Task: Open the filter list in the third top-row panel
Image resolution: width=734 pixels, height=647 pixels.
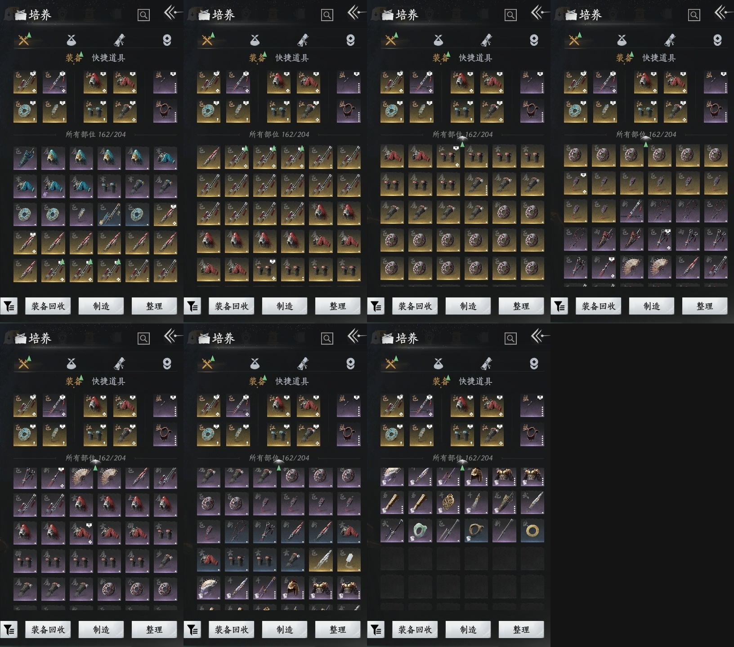Action: [376, 306]
